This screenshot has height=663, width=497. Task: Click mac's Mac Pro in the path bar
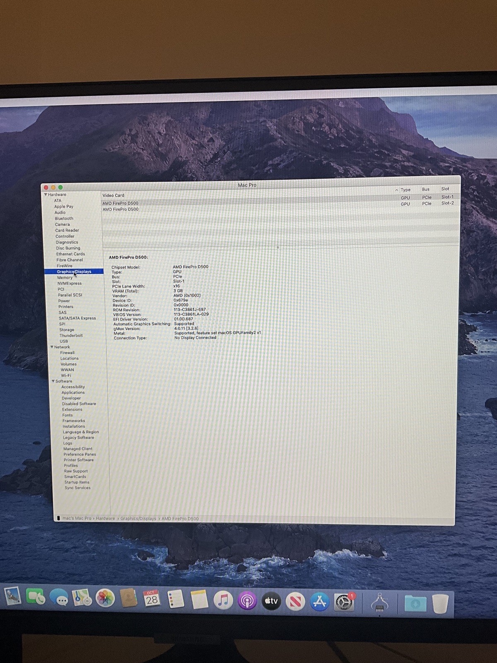pos(77,518)
